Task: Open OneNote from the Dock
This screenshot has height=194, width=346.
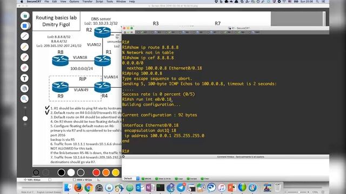Action: point(150,188)
